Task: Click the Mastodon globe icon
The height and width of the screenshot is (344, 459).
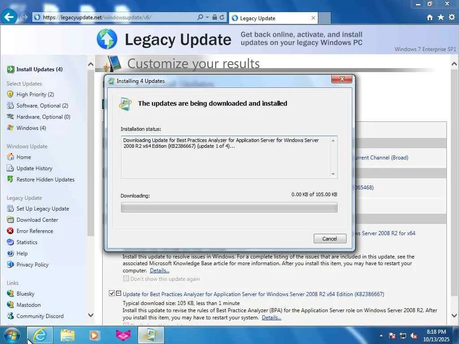Action: tap(10, 305)
